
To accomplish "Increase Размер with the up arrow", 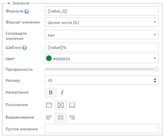I will 155,79.
